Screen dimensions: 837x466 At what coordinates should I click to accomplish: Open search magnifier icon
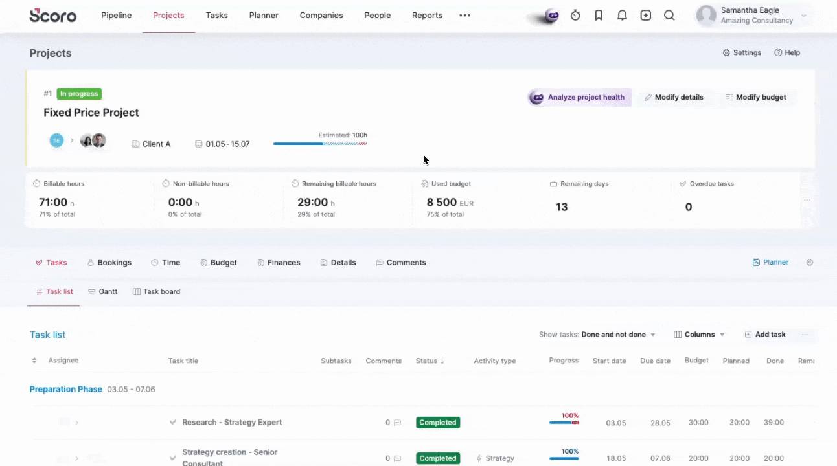[669, 16]
